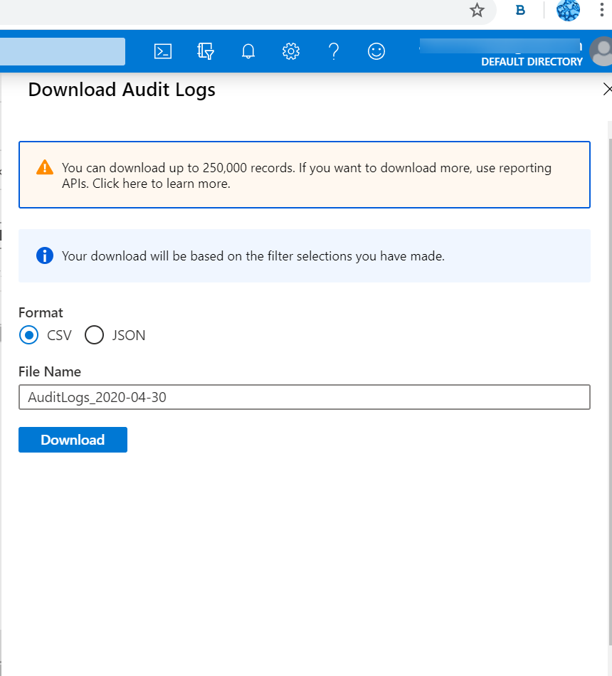The width and height of the screenshot is (612, 676).
Task: Bookmark the page using the star icon
Action: click(x=476, y=11)
